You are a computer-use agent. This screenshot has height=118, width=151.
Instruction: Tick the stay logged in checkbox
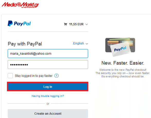point(10,76)
